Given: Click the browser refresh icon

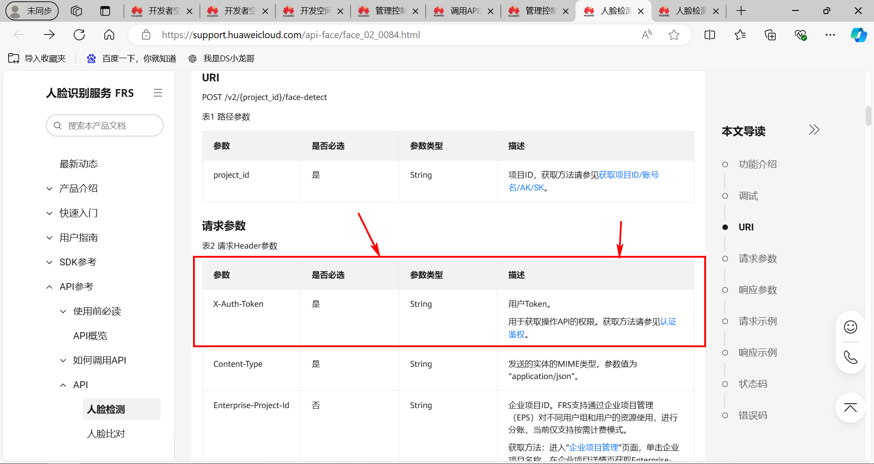Looking at the screenshot, I should 79,35.
